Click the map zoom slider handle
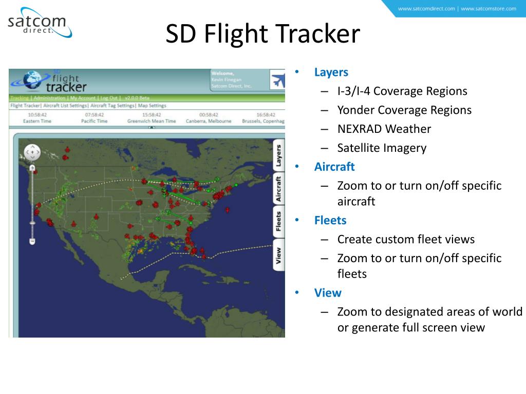 (x=32, y=223)
